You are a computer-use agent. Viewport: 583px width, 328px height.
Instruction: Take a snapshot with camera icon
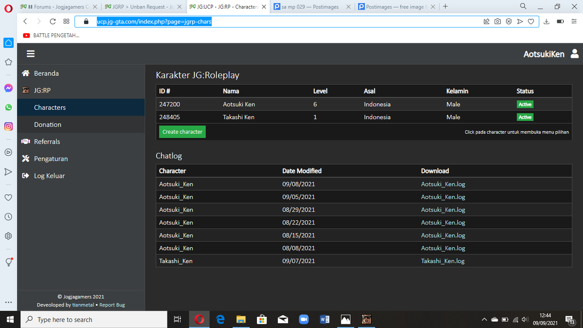coord(498,21)
